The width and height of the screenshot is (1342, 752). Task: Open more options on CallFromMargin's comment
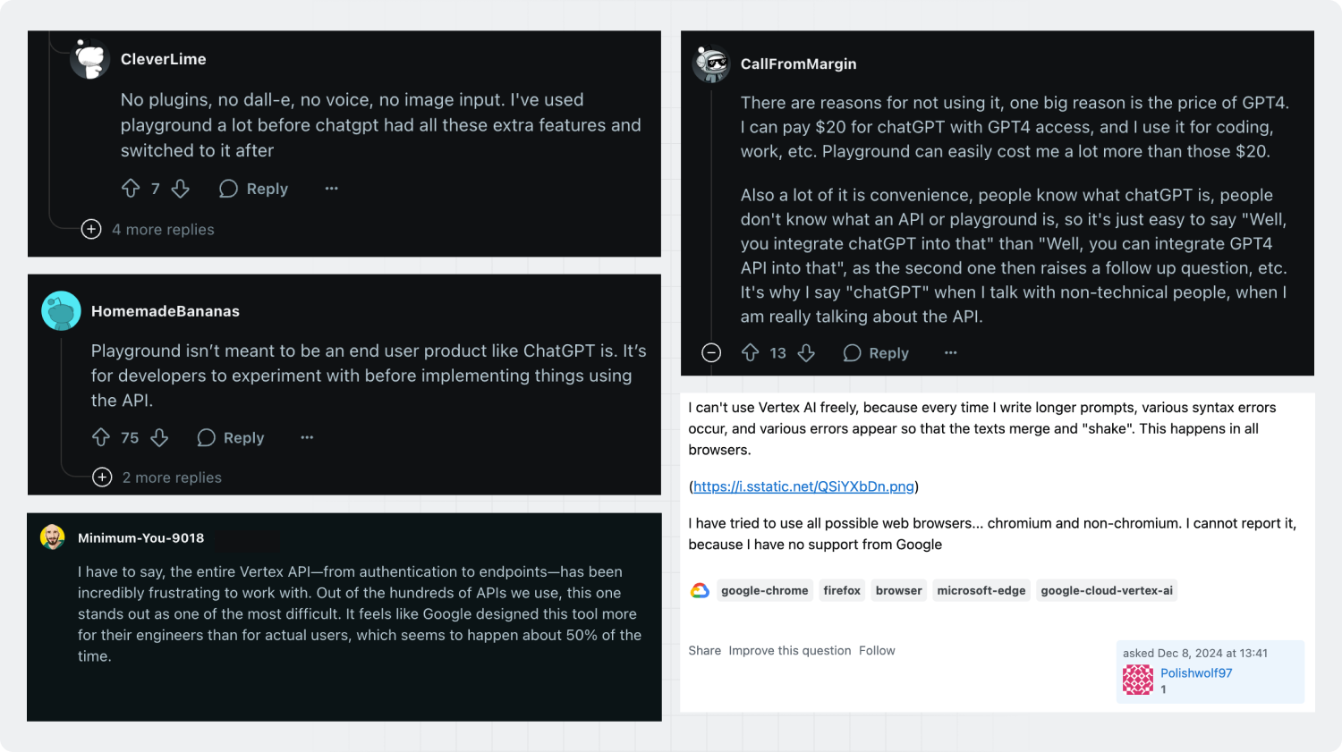950,353
